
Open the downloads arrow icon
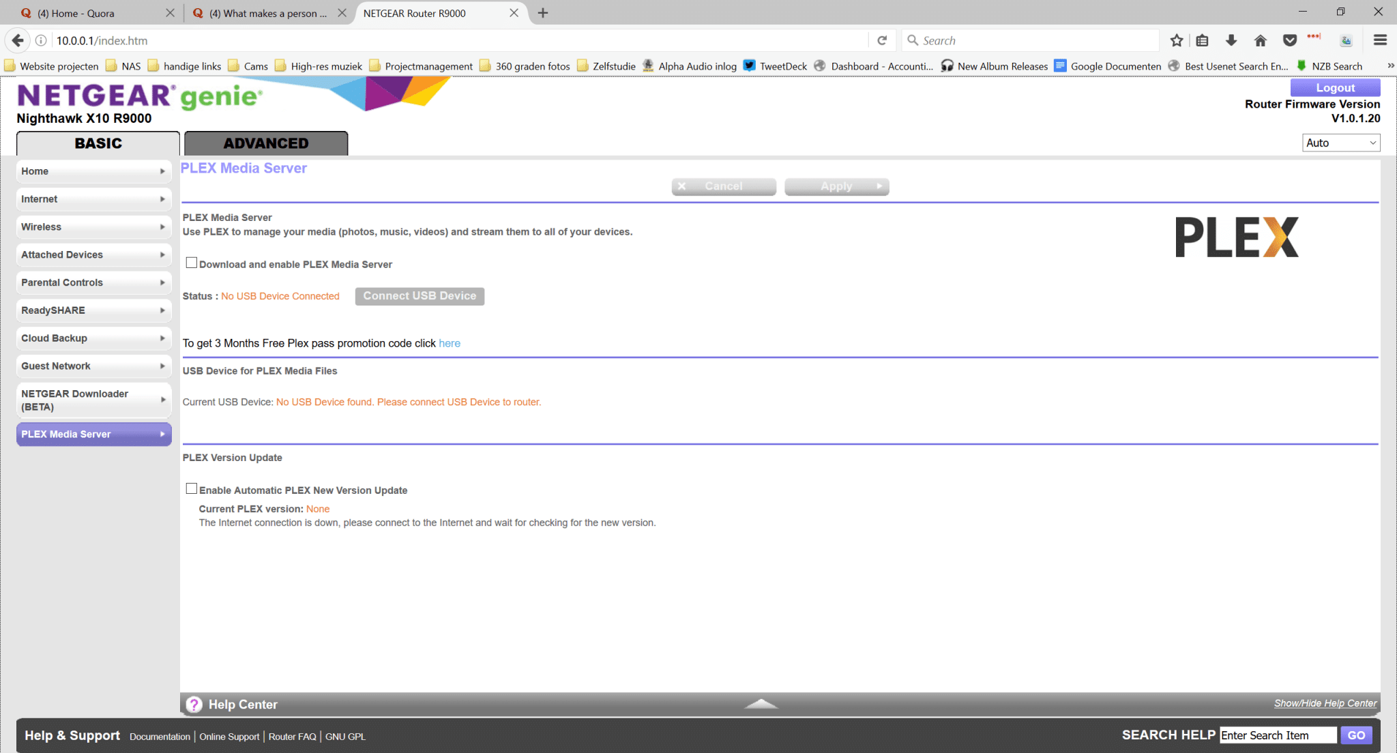[1231, 40]
